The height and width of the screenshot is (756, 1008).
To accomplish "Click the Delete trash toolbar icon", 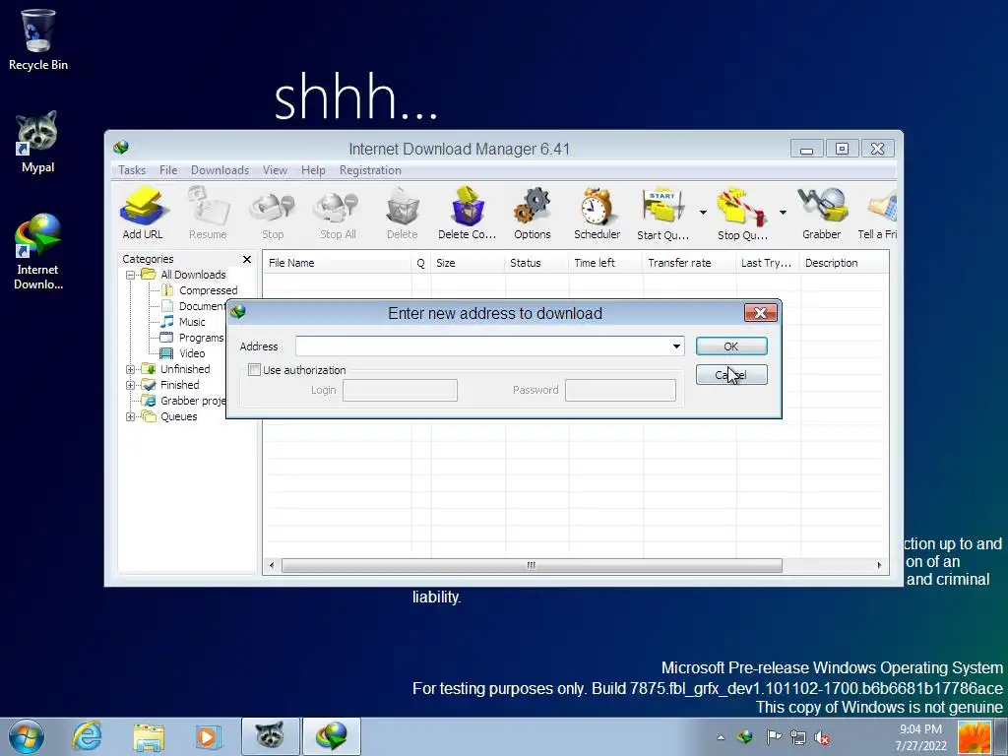I will click(403, 213).
